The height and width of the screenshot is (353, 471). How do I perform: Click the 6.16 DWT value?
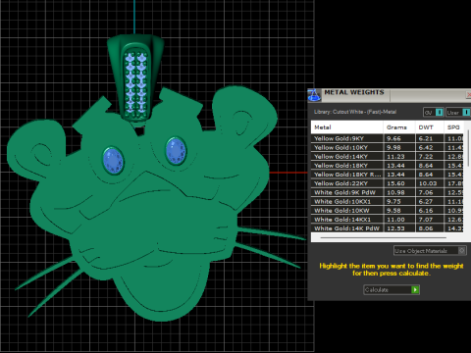426,211
